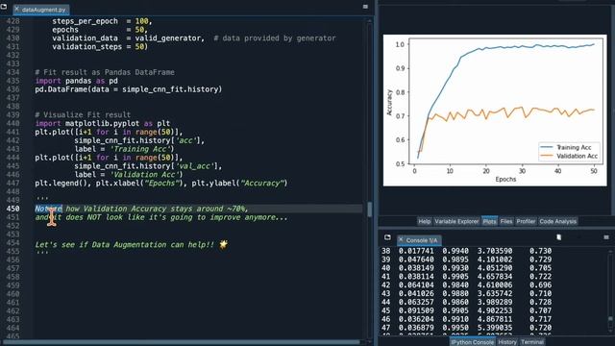The image size is (615, 346).
Task: Click 'pd.DataFrame(data = simple_cnn_fit.history)' line
Action: pos(128,89)
